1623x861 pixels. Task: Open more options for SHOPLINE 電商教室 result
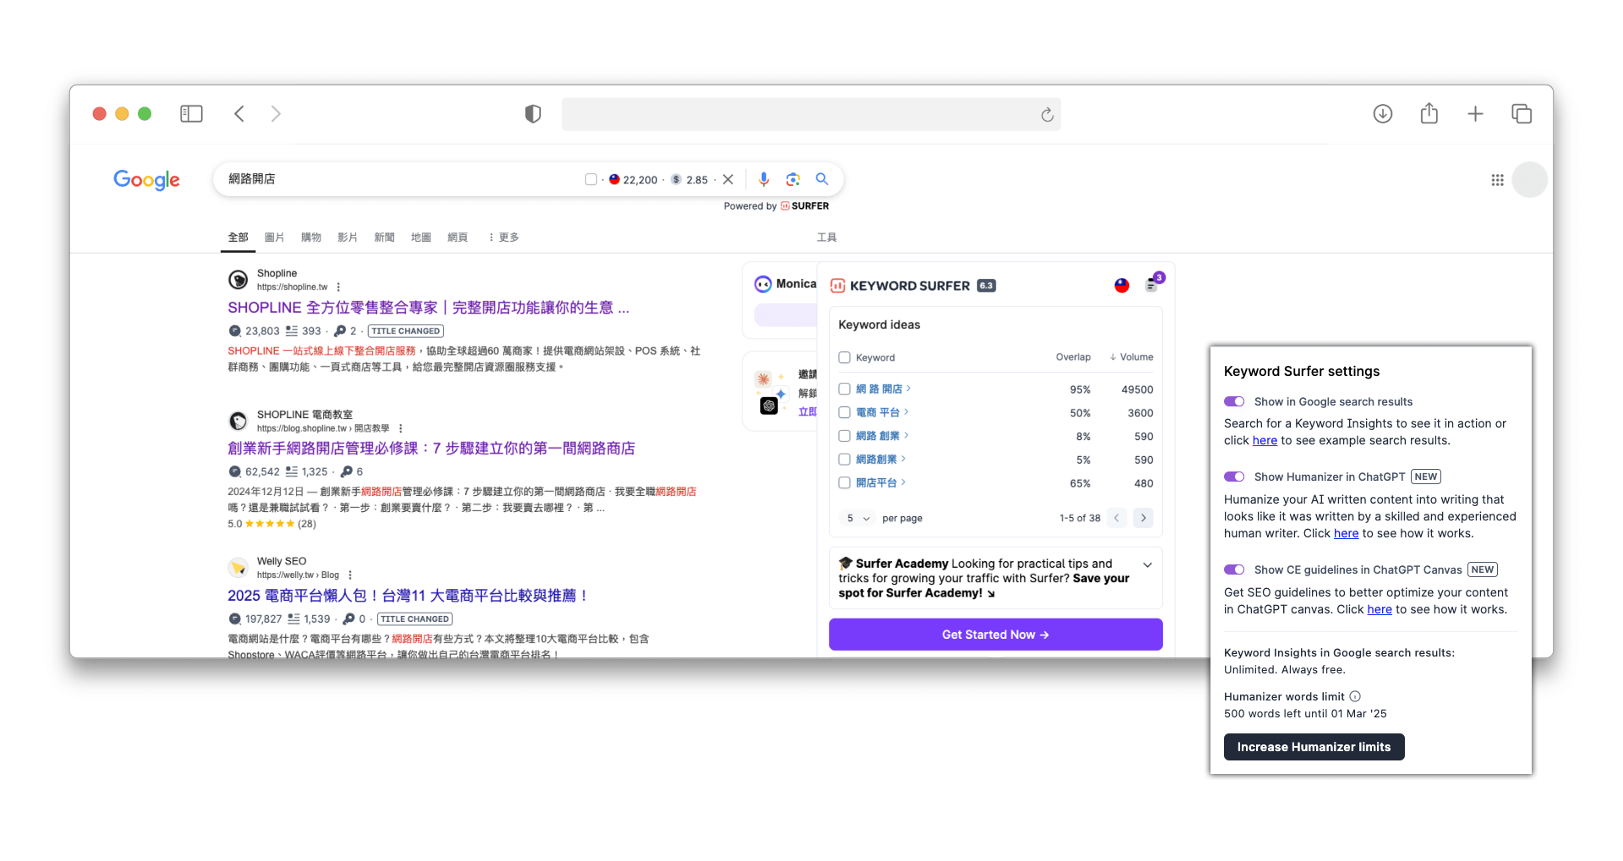tap(401, 428)
